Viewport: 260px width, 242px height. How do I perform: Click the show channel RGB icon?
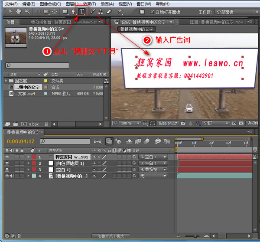click(198, 123)
